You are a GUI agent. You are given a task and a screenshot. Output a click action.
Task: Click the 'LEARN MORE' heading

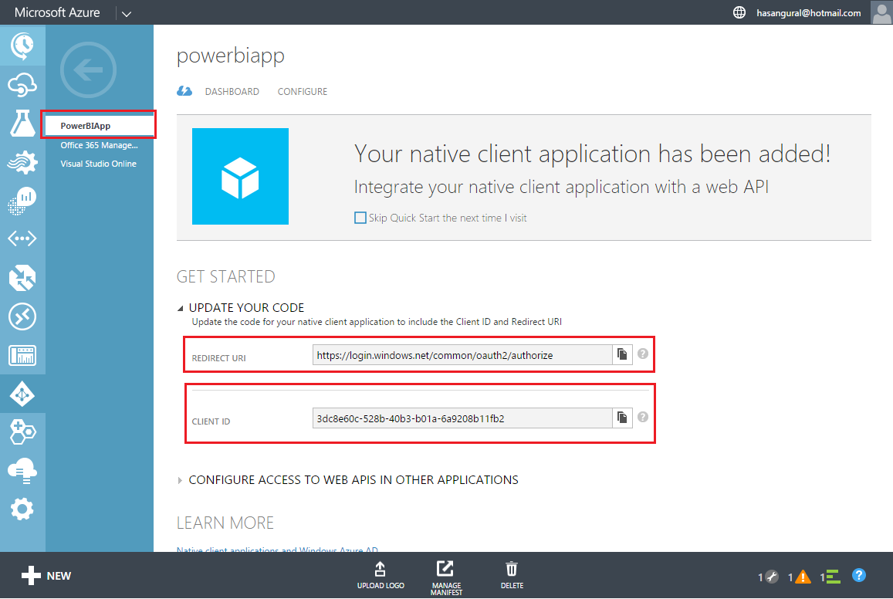pos(225,523)
